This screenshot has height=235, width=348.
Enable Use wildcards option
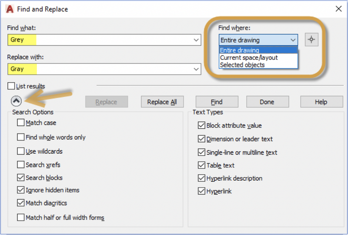[x=21, y=152]
